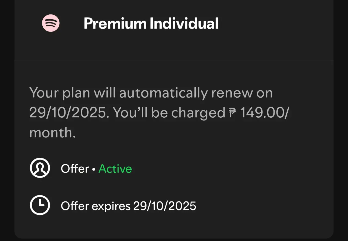The image size is (348, 241).
Task: Tap the words renew on in paragraph
Action: [x=242, y=93]
